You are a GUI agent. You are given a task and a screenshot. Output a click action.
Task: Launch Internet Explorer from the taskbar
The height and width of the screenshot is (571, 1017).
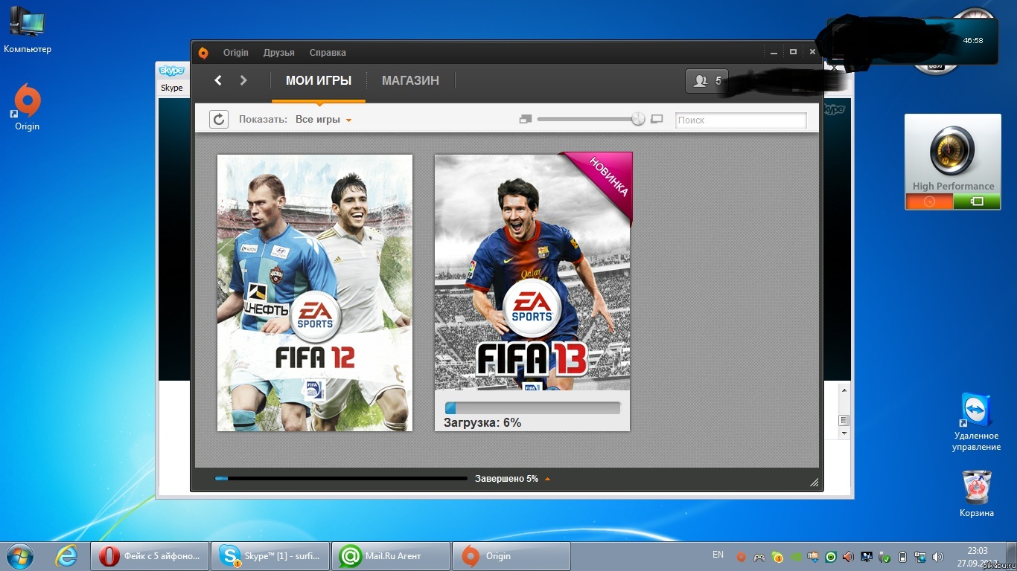tap(66, 556)
